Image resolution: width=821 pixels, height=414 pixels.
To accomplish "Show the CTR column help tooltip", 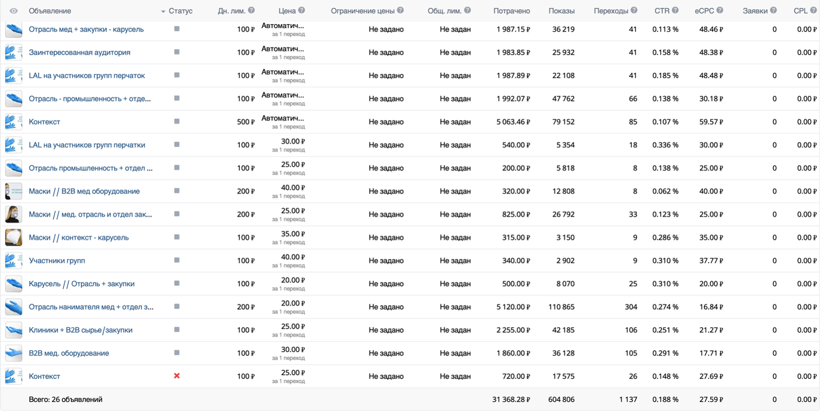I will [675, 10].
